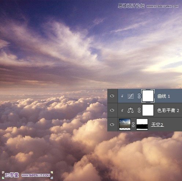Hide the 色彩平衡 2 layer with eye icon
182x181 pixels.
click(112, 110)
